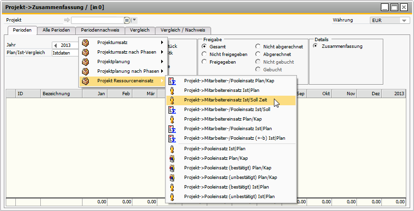The width and height of the screenshot is (414, 211).
Task: Go to previous year with left arrow
Action: point(56,45)
